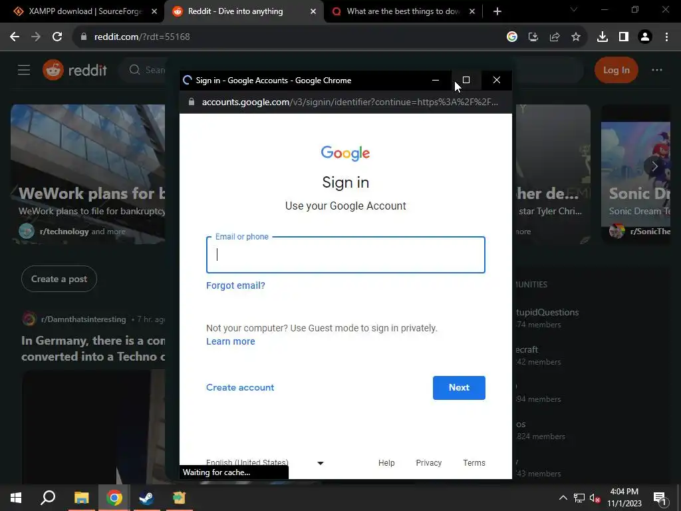Open the Chrome downloads icon
Screen dimensions: 681x511
click(603, 37)
